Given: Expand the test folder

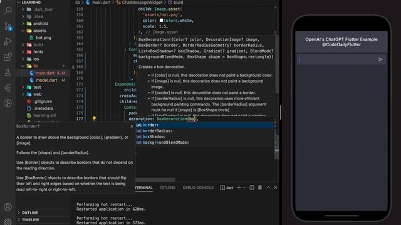Looking at the screenshot, I should coord(23,87).
